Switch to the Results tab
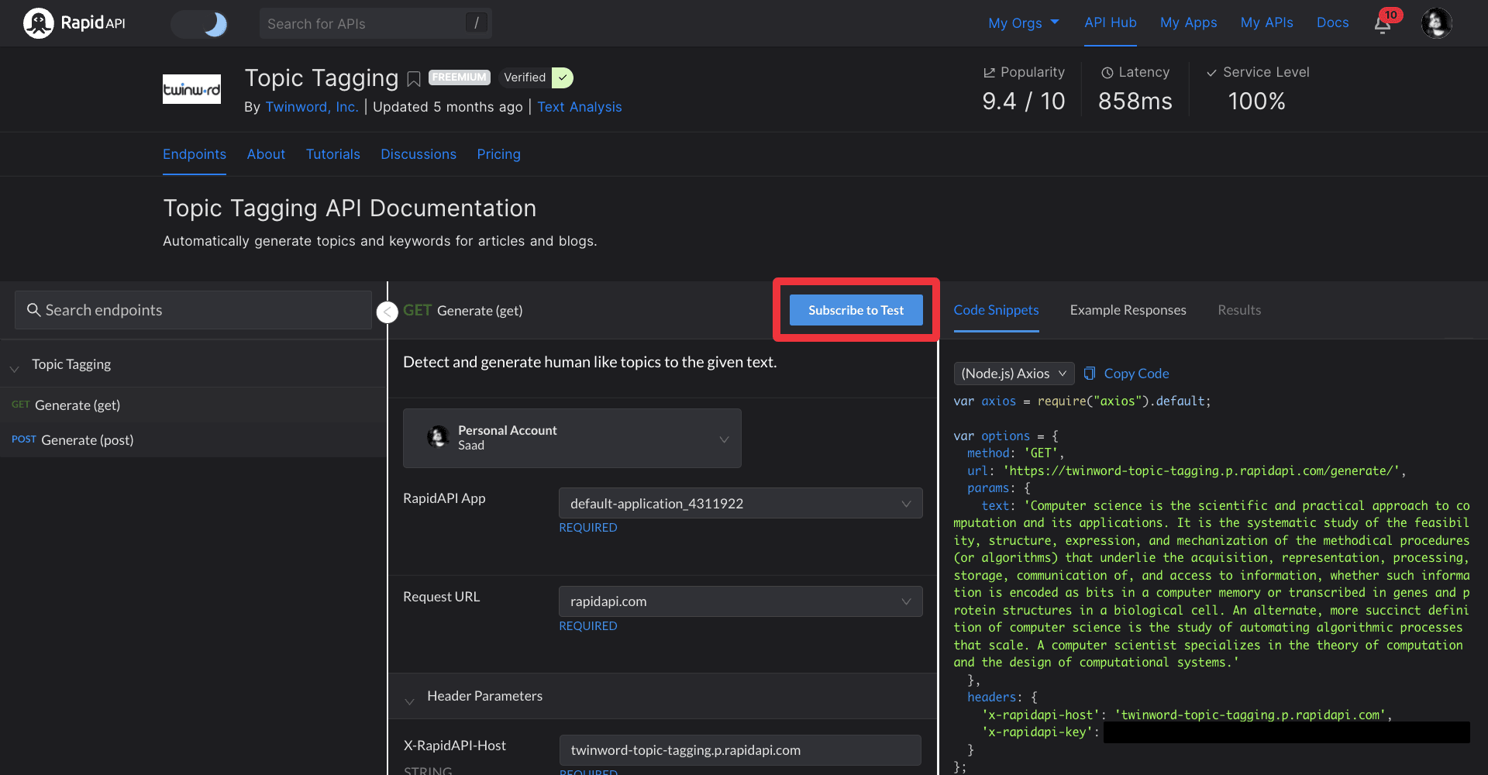The image size is (1488, 775). 1239,310
